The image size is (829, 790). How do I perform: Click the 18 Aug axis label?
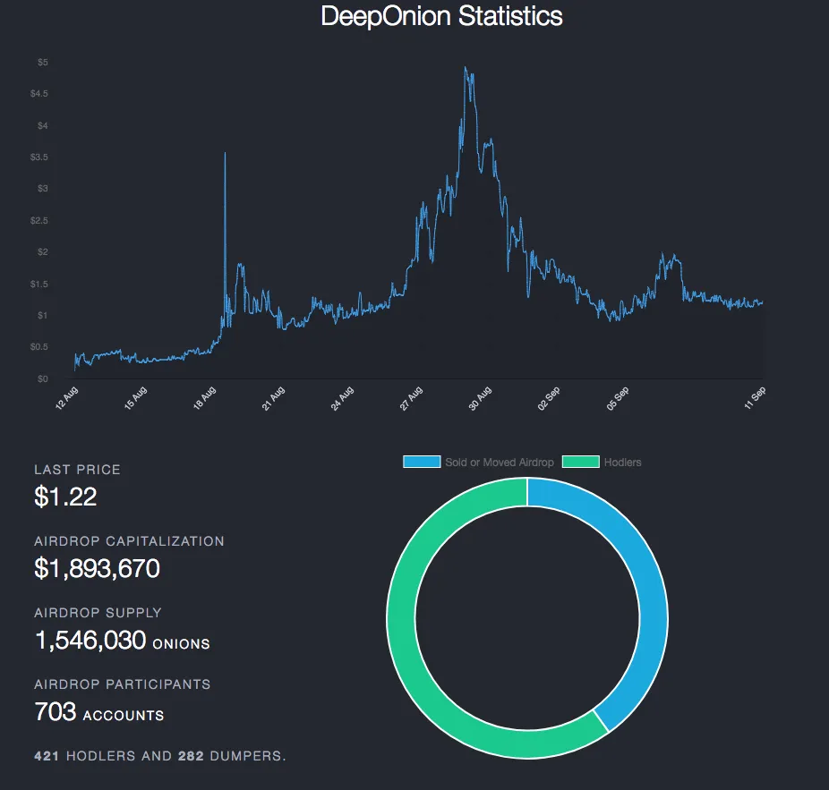(205, 398)
